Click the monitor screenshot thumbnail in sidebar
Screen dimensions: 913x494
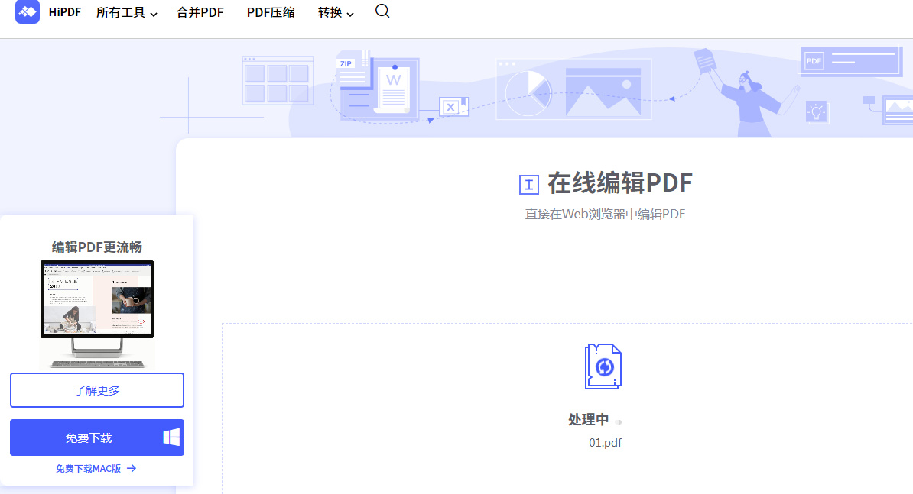[x=96, y=299]
